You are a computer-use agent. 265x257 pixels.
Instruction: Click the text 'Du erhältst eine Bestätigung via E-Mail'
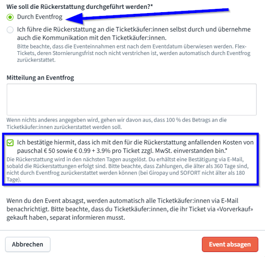tap(196, 159)
